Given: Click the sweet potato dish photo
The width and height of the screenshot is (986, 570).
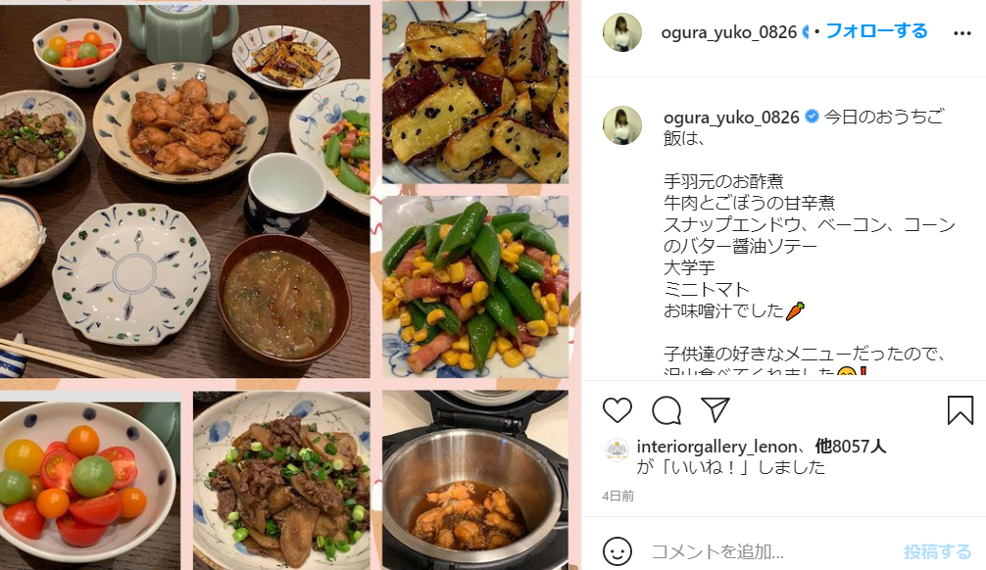Looking at the screenshot, I should click(475, 92).
